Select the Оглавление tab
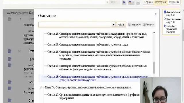 [x=161, y=2]
